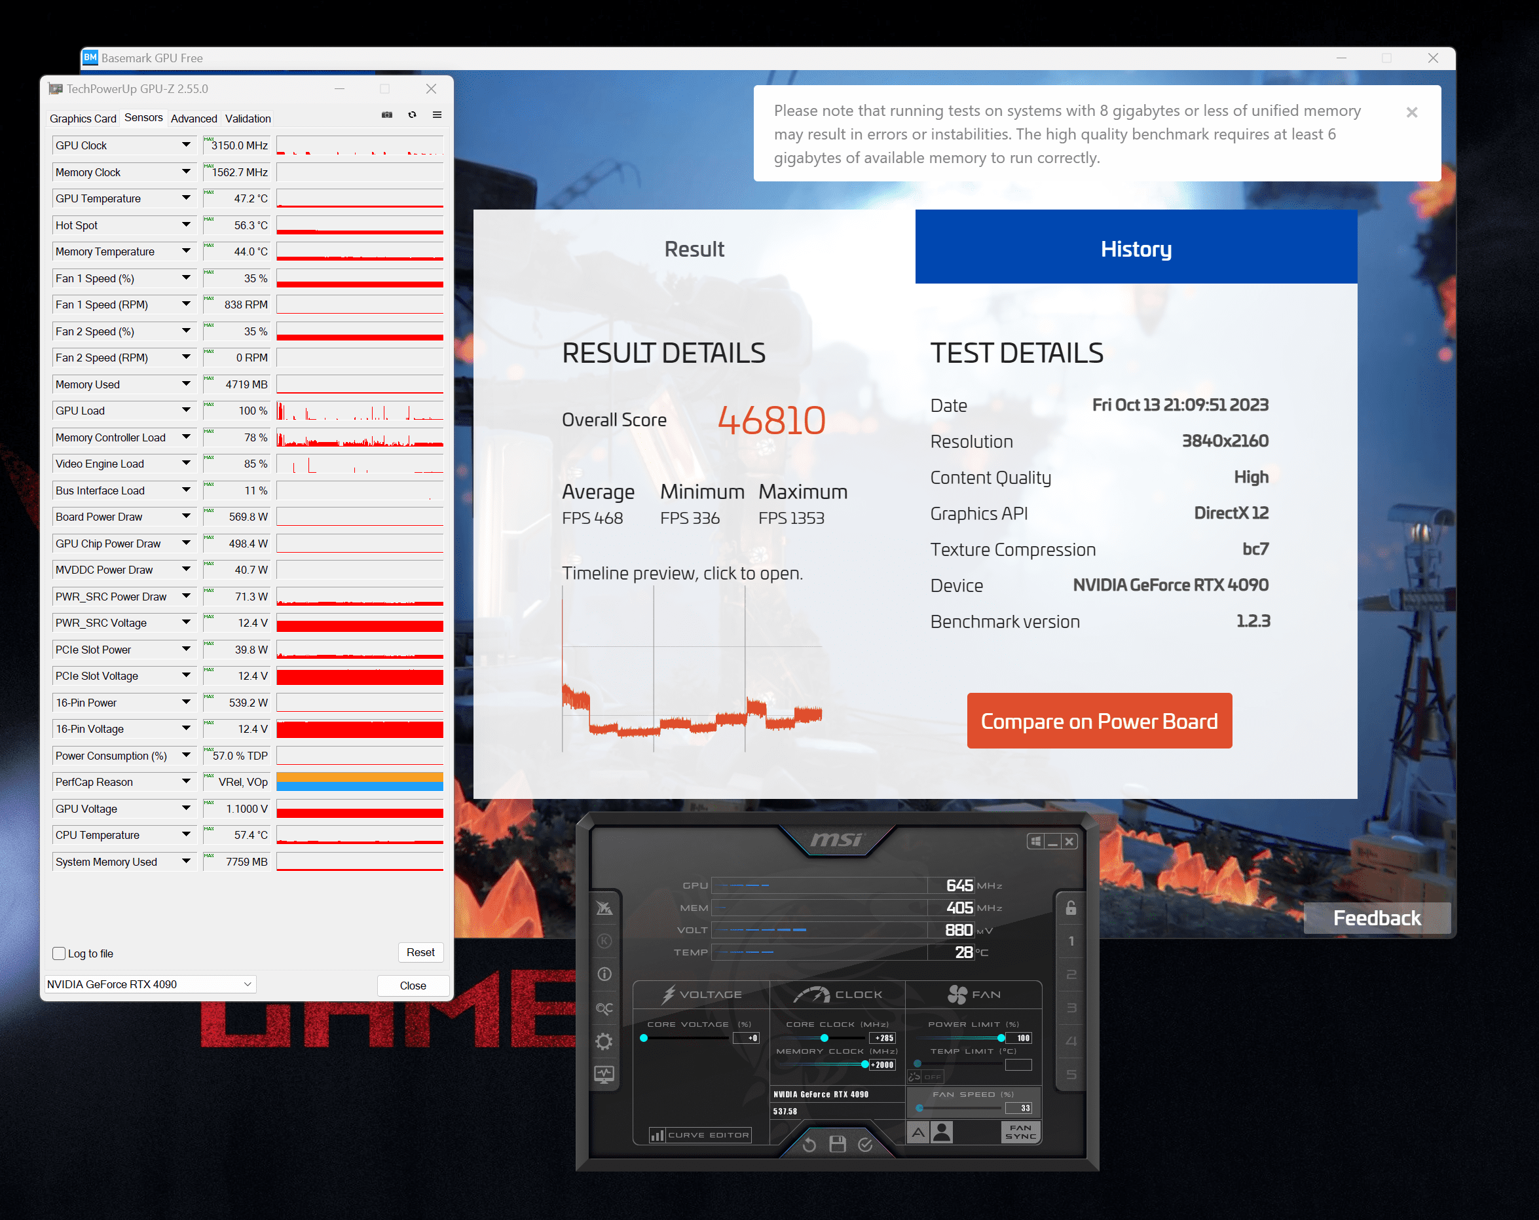Open Basemark Result tab
The height and width of the screenshot is (1220, 1539).
(x=694, y=249)
